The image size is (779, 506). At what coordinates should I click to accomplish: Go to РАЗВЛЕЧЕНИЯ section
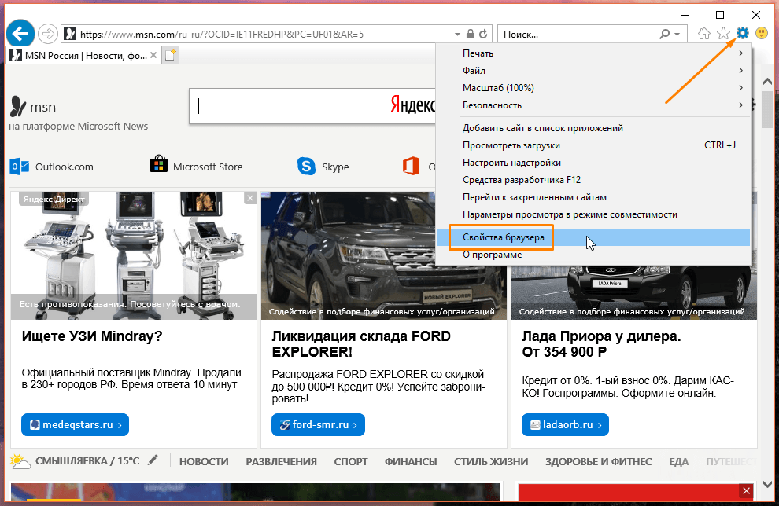281,461
